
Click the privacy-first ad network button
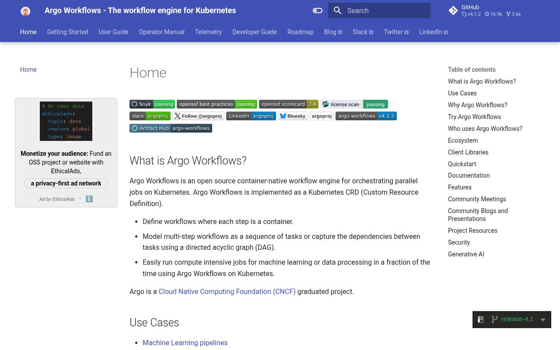[66, 183]
